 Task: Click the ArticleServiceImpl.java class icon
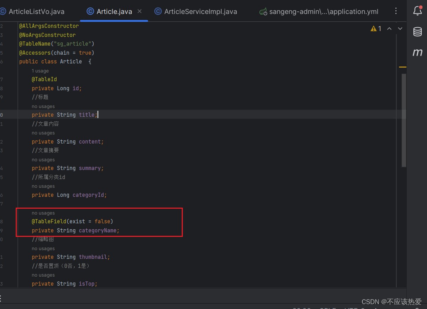point(158,11)
